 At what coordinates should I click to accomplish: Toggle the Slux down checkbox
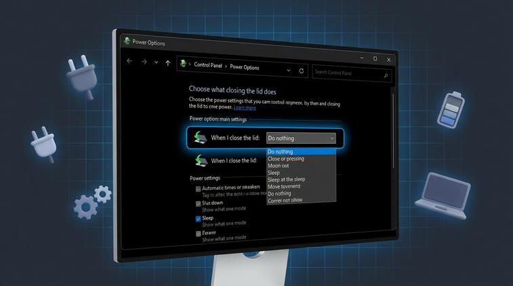point(198,204)
